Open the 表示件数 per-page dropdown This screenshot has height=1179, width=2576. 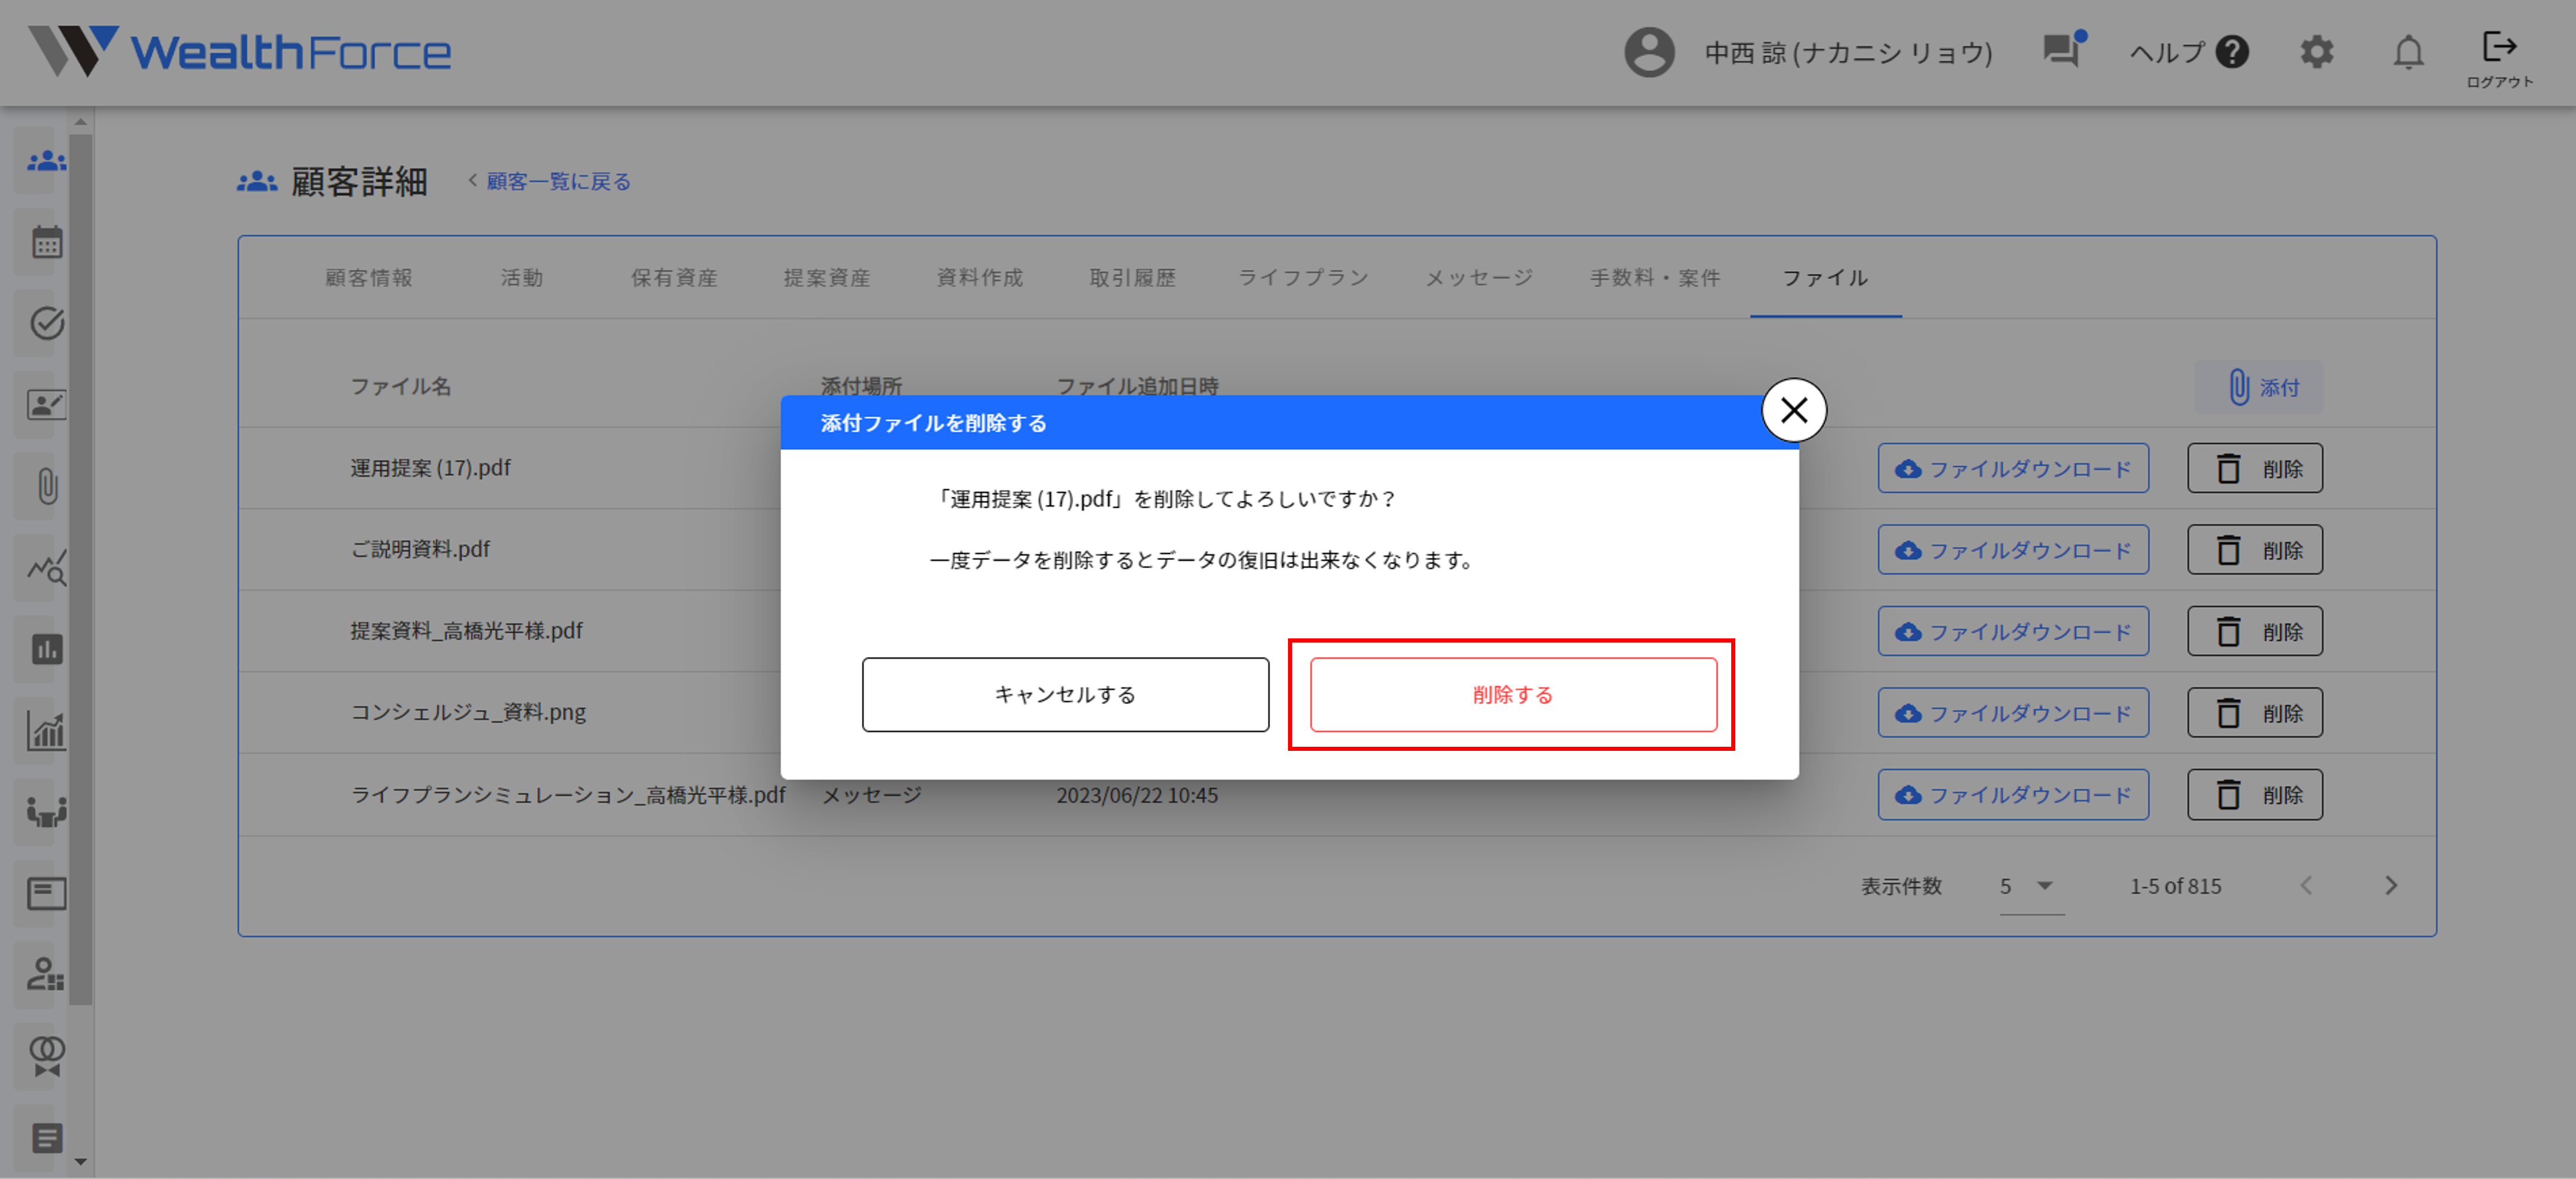tap(2027, 886)
